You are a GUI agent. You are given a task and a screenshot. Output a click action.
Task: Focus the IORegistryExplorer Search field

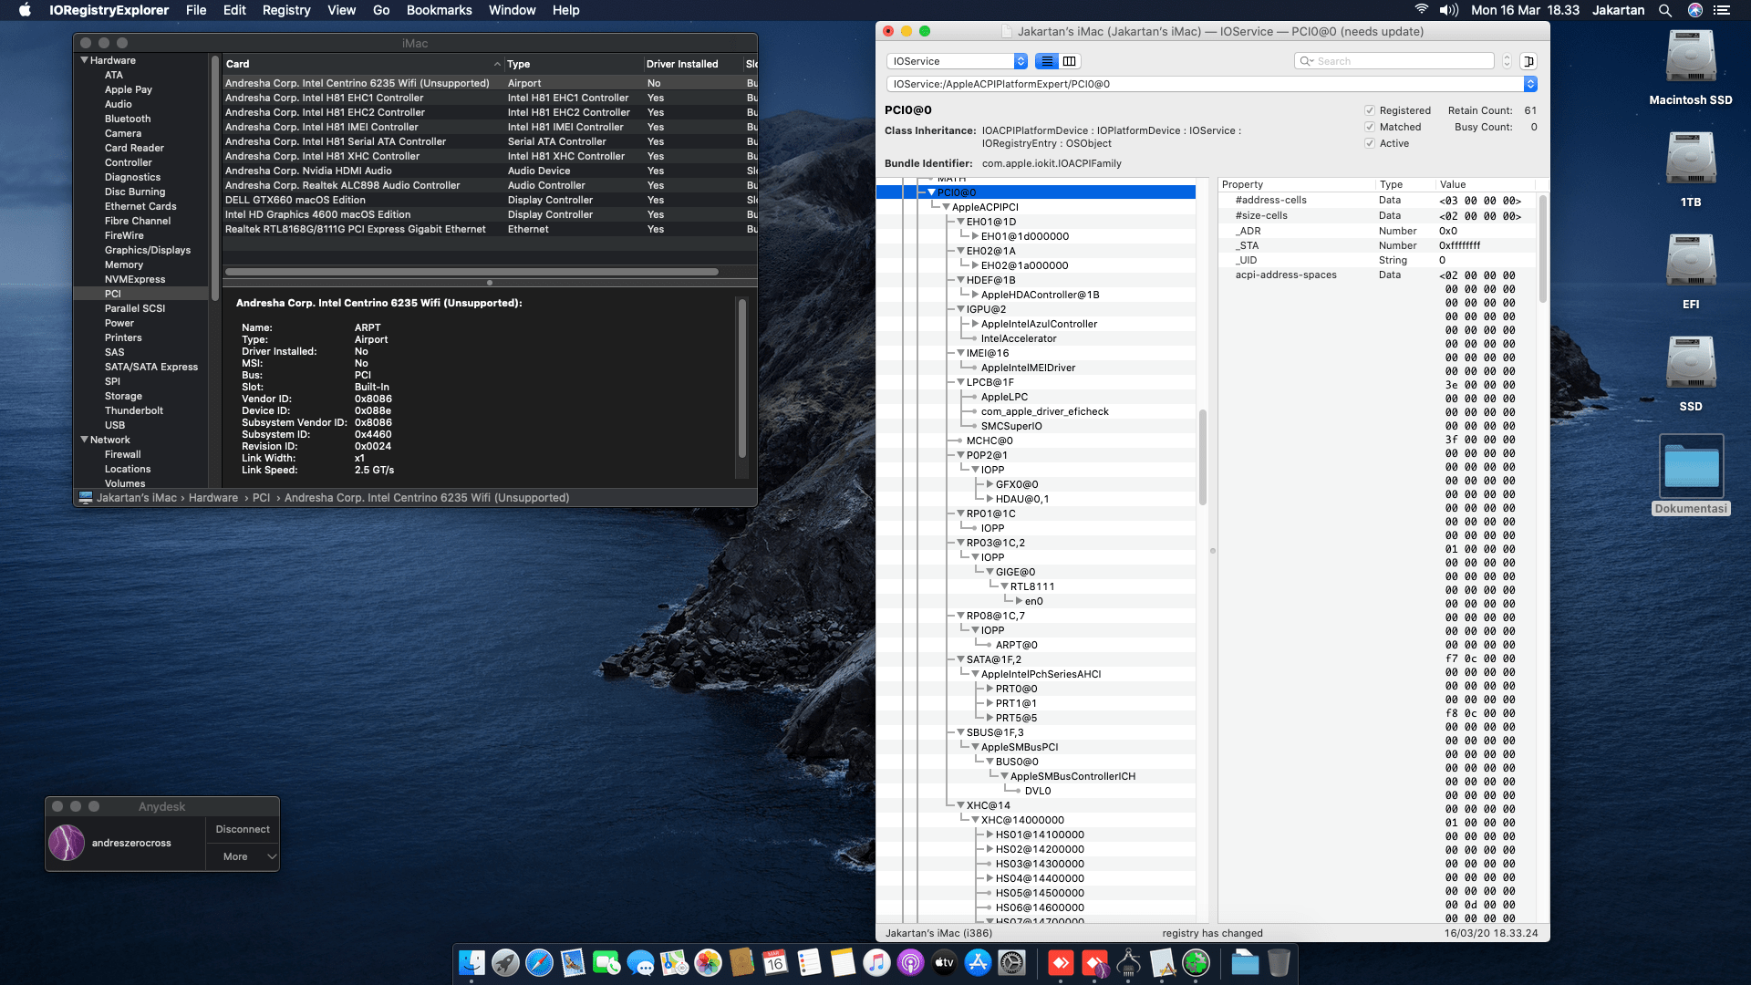coord(1394,61)
